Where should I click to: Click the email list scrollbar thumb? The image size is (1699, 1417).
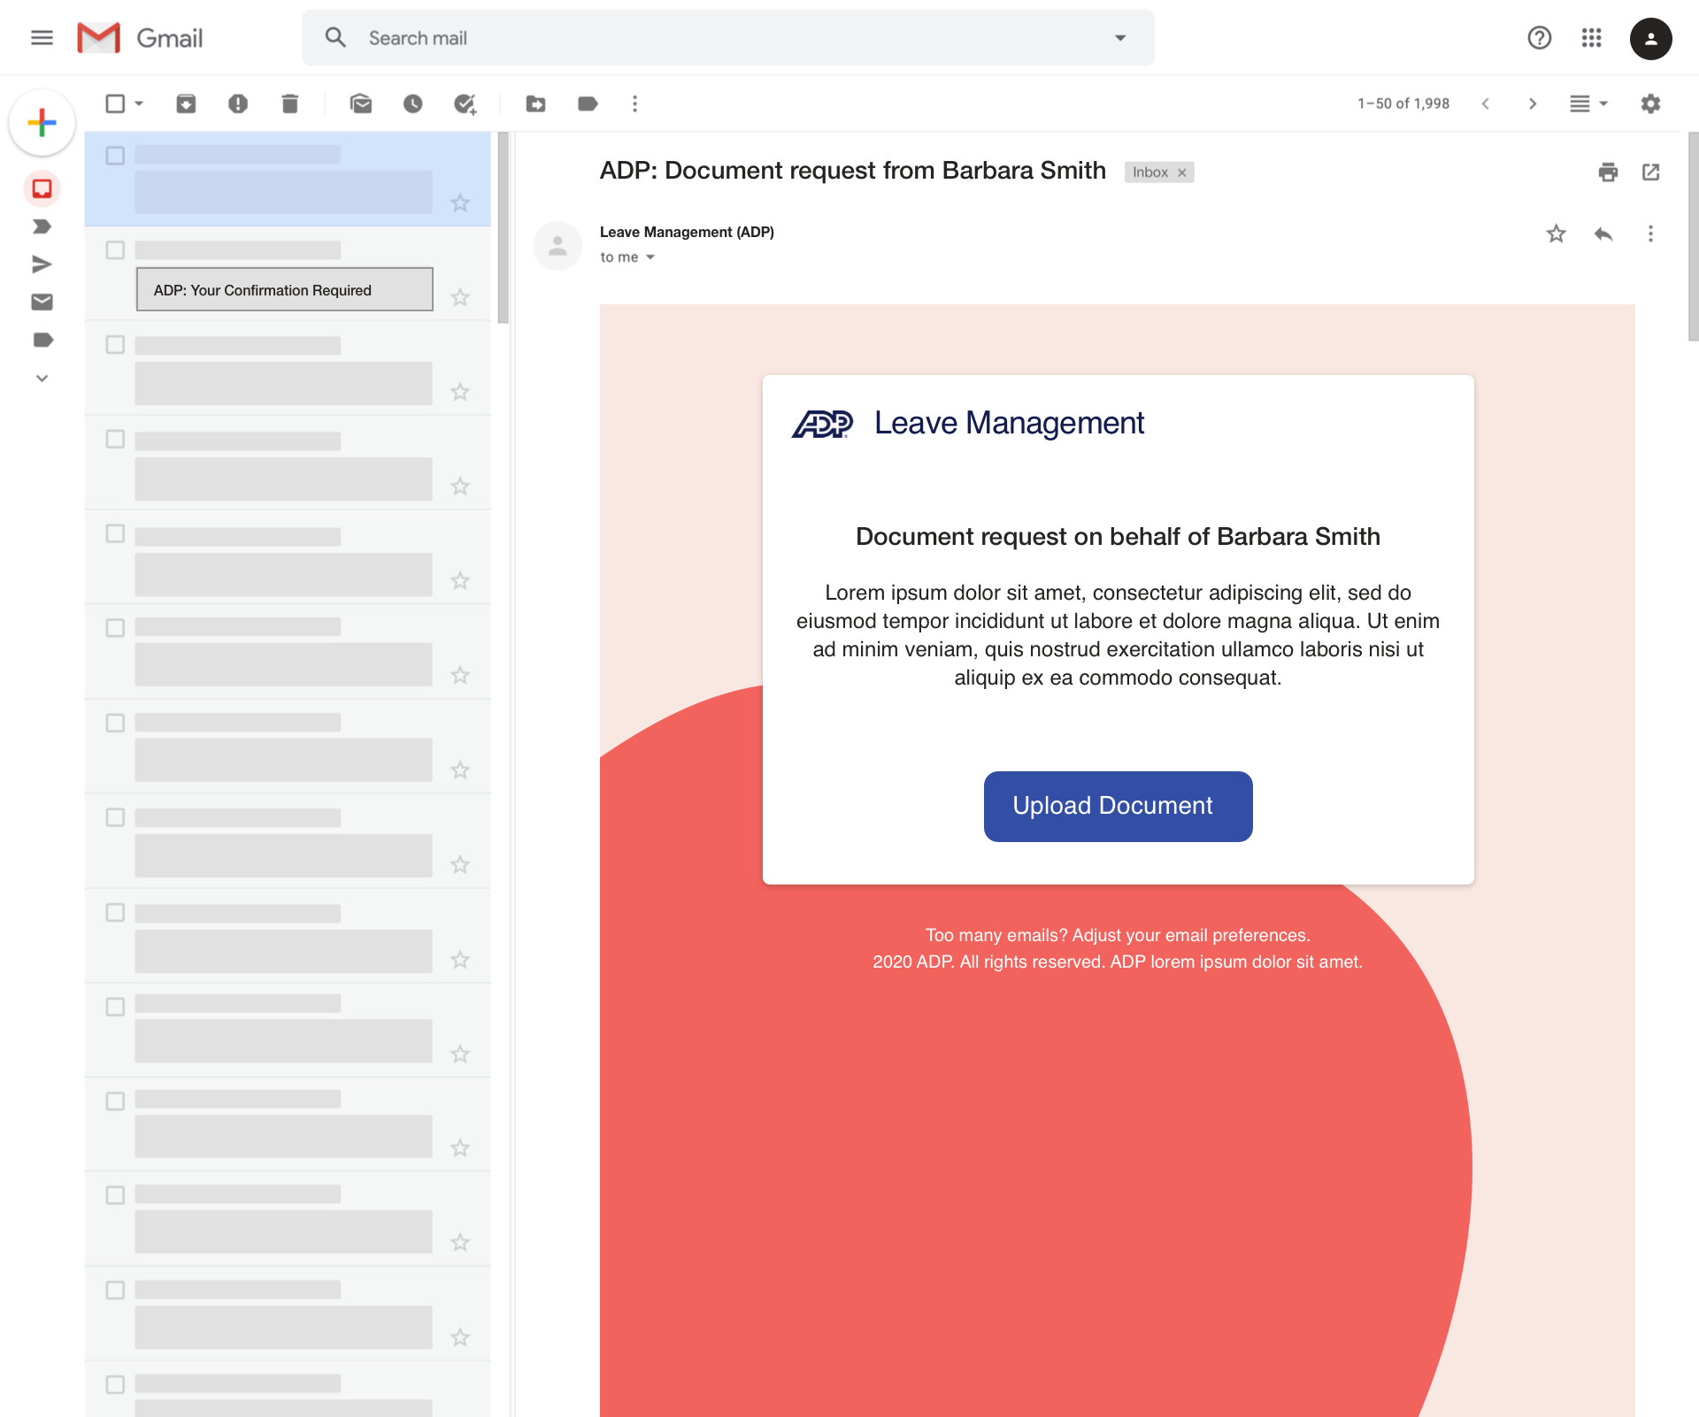[x=504, y=228]
